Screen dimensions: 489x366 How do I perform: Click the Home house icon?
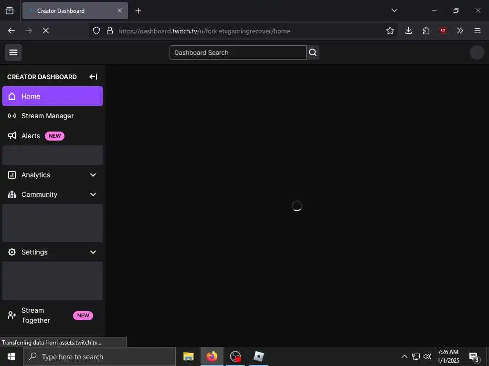tap(12, 96)
